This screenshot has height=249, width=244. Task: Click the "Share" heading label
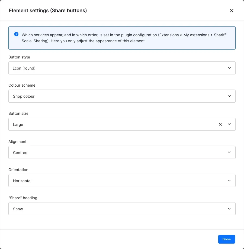point(23,198)
